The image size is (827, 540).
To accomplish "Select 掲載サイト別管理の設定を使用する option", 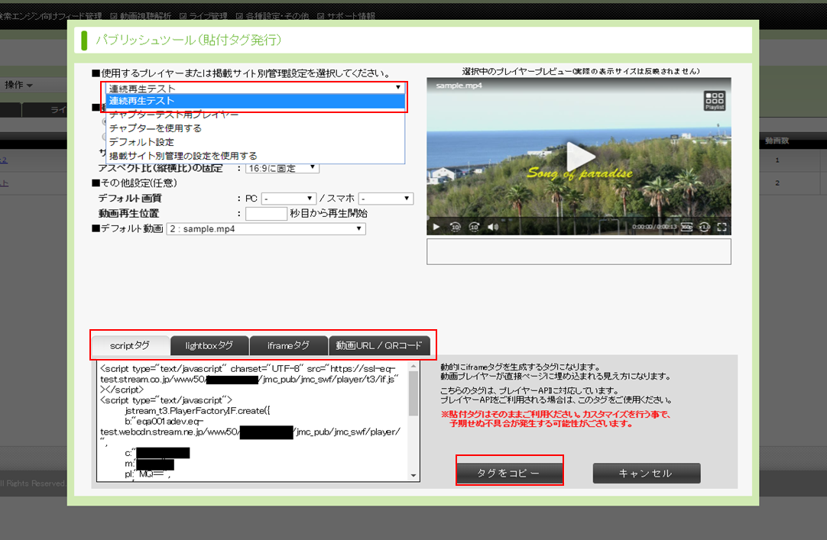I will (x=255, y=155).
